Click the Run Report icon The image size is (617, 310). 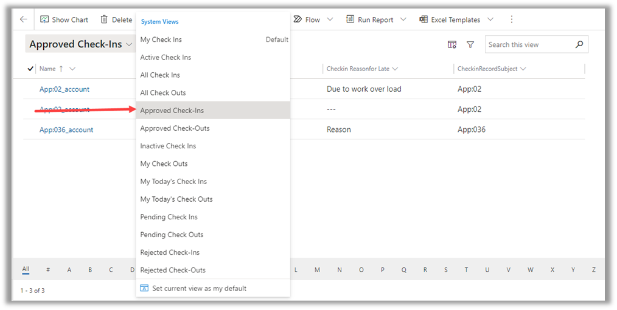(350, 19)
